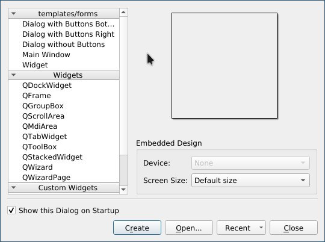Image resolution: width=325 pixels, height=242 pixels.
Task: Click the templates/forms header
Action: [64, 14]
